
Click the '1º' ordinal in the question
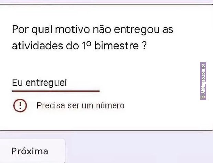(87, 45)
